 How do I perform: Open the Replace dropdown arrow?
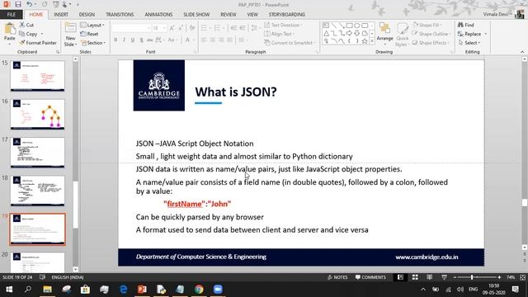[486, 34]
